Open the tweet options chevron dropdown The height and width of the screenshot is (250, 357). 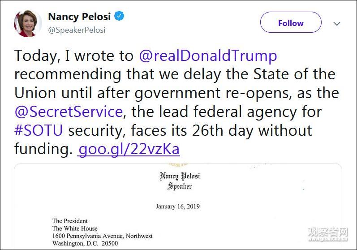(x=337, y=23)
